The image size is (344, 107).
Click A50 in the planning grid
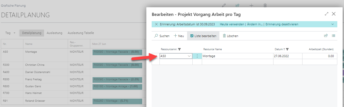coord(5,52)
